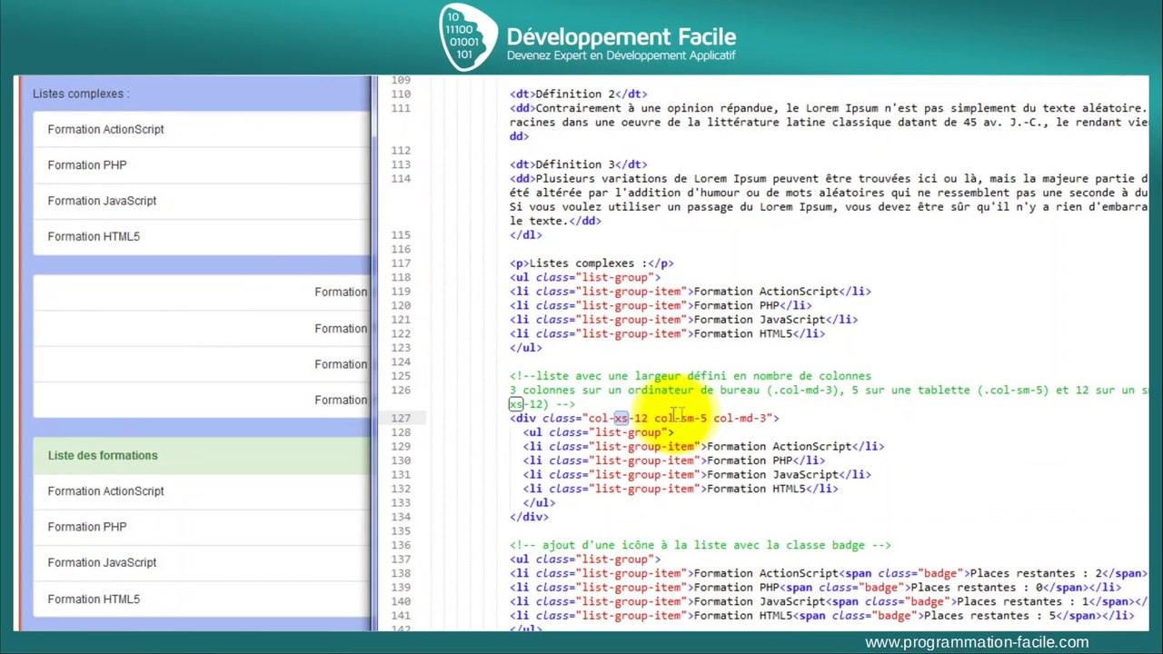Click the 'Développement Facile' banner title

(621, 36)
